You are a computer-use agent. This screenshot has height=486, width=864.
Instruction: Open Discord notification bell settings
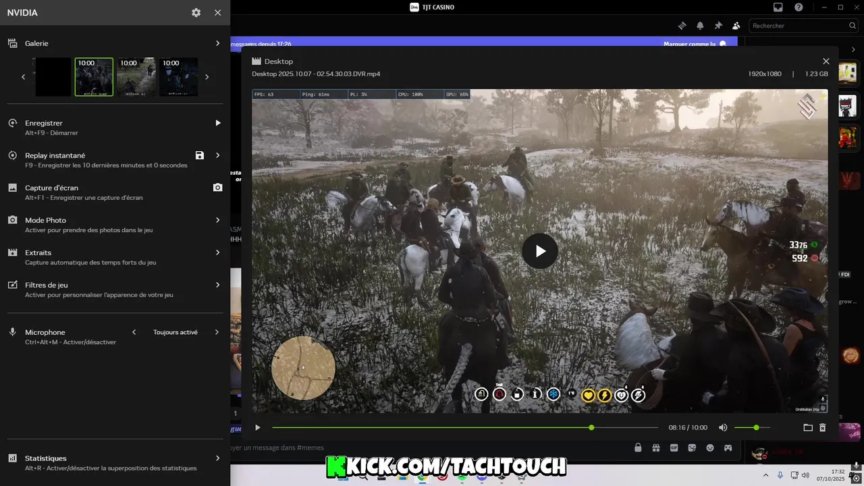click(x=700, y=26)
